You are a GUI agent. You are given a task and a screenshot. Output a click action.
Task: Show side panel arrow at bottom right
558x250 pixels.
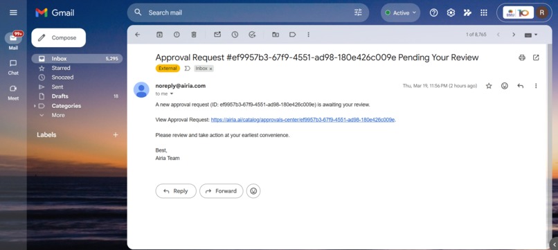pos(554,244)
